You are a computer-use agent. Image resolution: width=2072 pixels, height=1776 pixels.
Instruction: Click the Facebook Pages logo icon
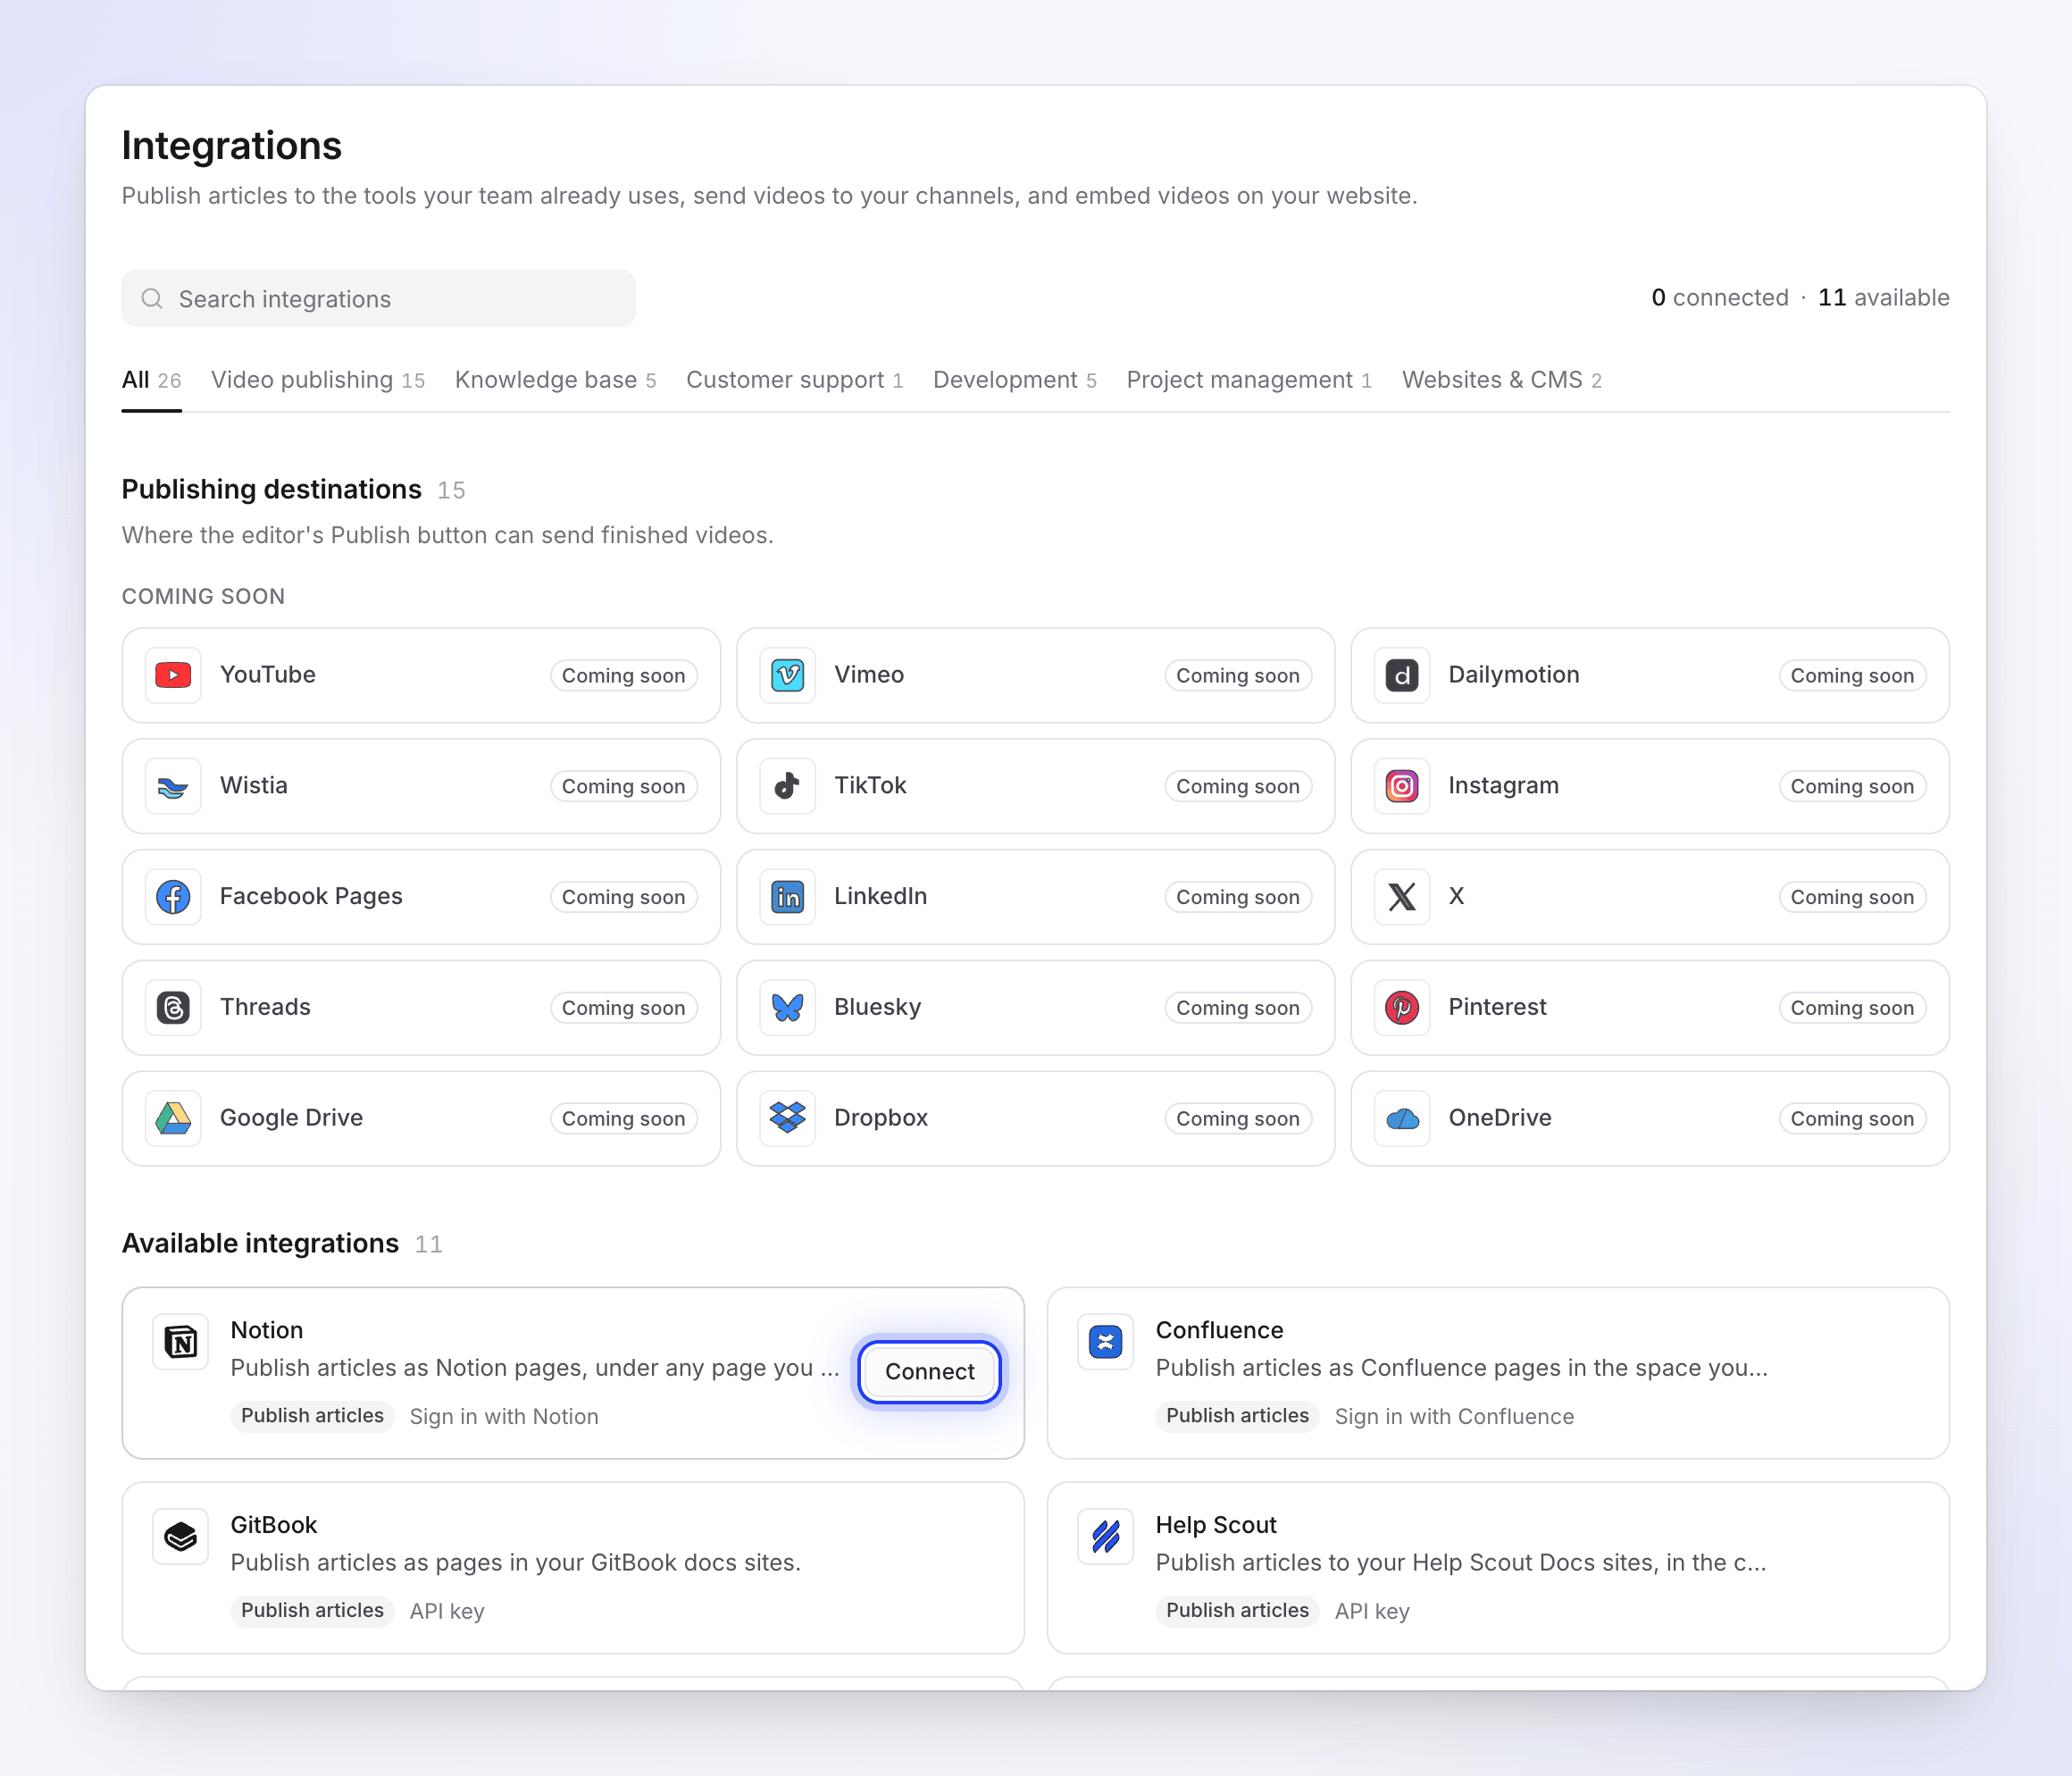click(x=173, y=898)
